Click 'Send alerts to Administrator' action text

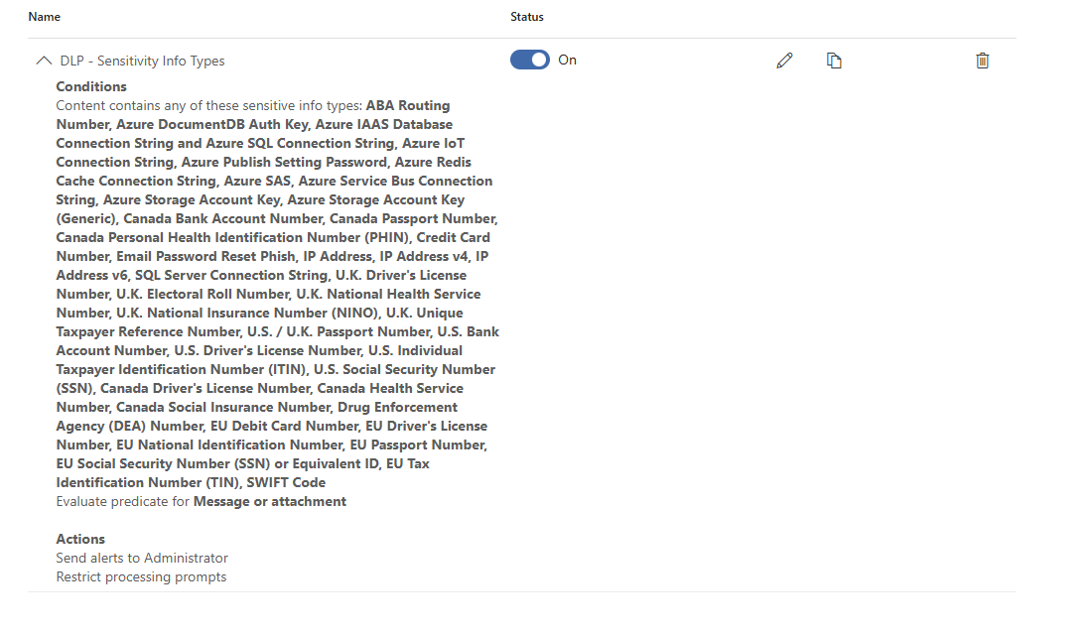tap(142, 558)
